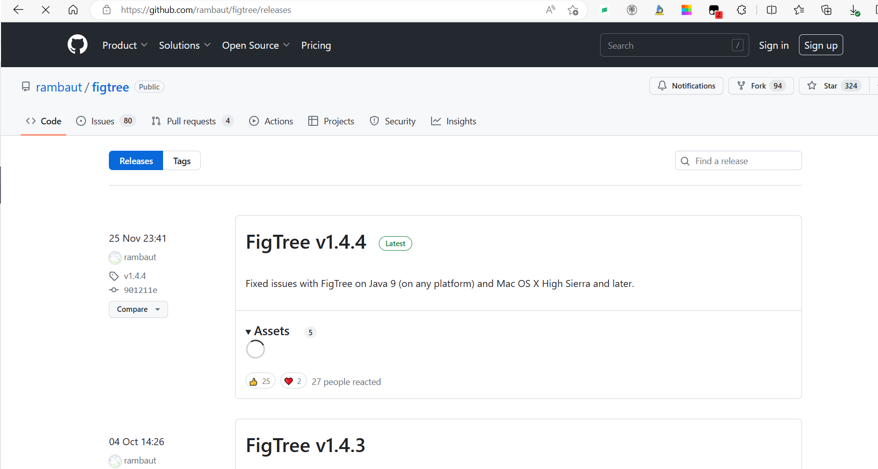Open the v1.4.4 tag link
The width and height of the screenshot is (878, 469).
pyautogui.click(x=135, y=276)
